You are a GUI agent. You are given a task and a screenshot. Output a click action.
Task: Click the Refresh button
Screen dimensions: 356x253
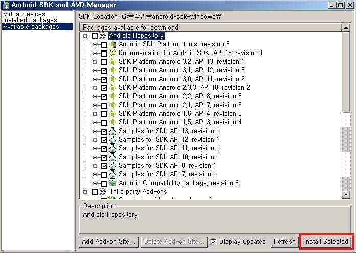coord(284,242)
